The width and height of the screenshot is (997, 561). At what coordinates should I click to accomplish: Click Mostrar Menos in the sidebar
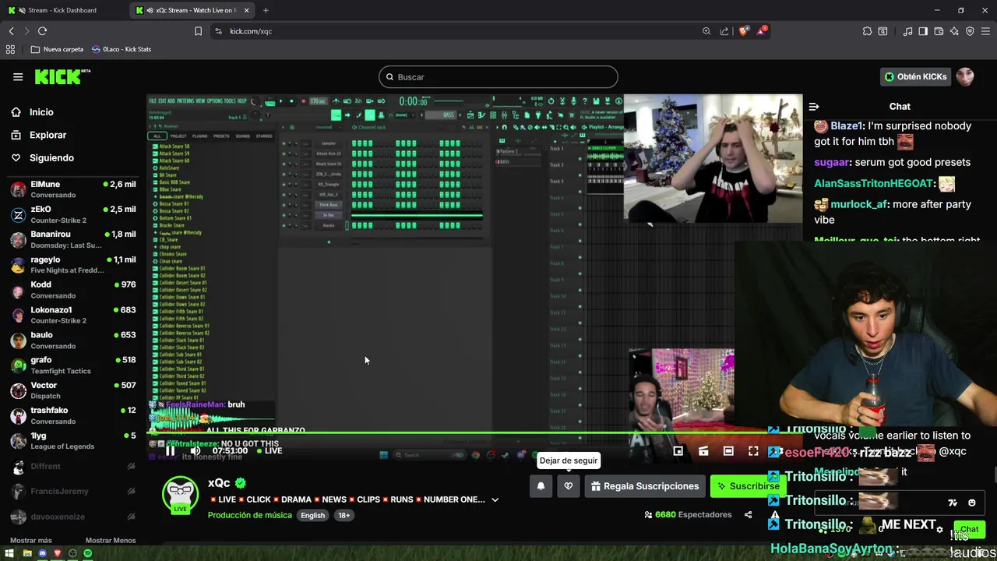pyautogui.click(x=111, y=540)
